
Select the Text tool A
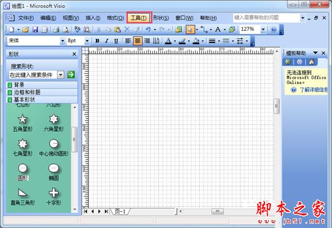[x=218, y=30]
